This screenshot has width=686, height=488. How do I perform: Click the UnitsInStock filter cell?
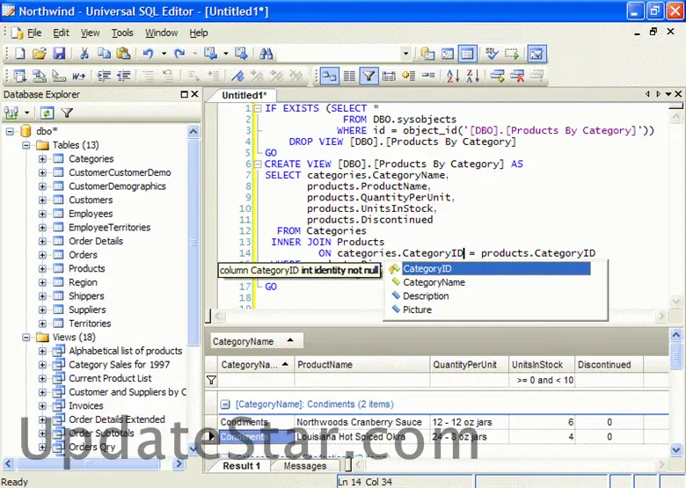(x=542, y=381)
